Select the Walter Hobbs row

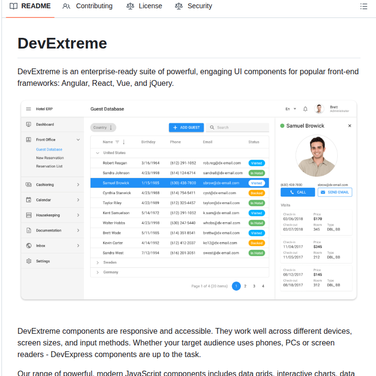(x=180, y=223)
